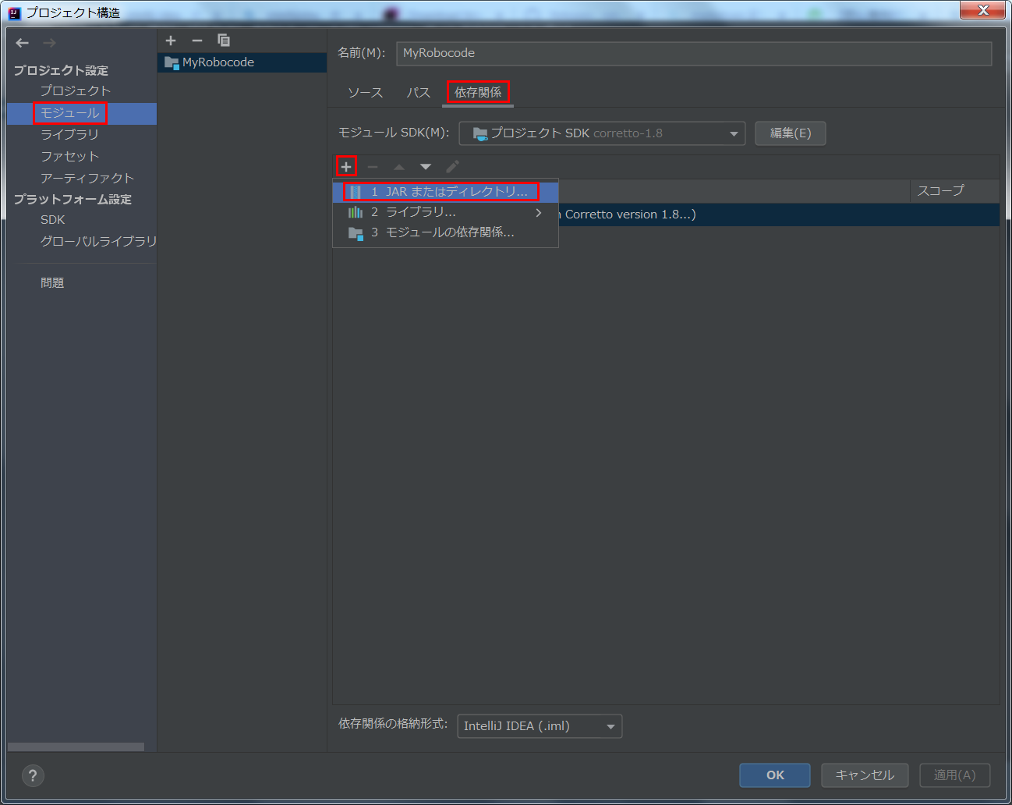Move dependency up arrow icon
This screenshot has height=805, width=1012.
[399, 166]
